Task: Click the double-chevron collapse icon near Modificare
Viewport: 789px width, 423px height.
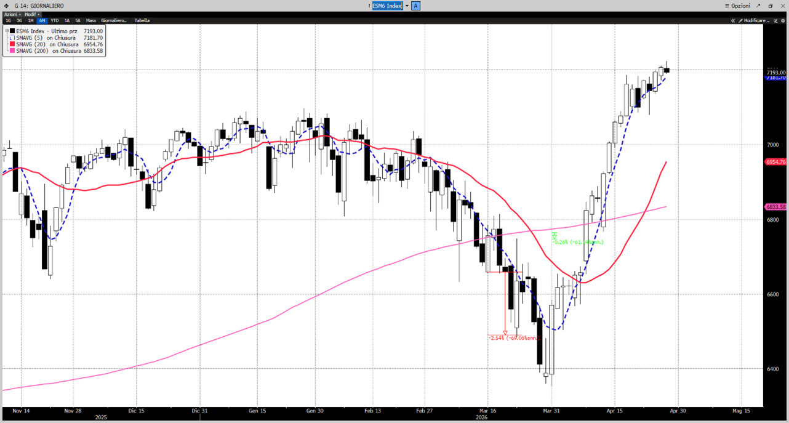Action: (x=733, y=20)
